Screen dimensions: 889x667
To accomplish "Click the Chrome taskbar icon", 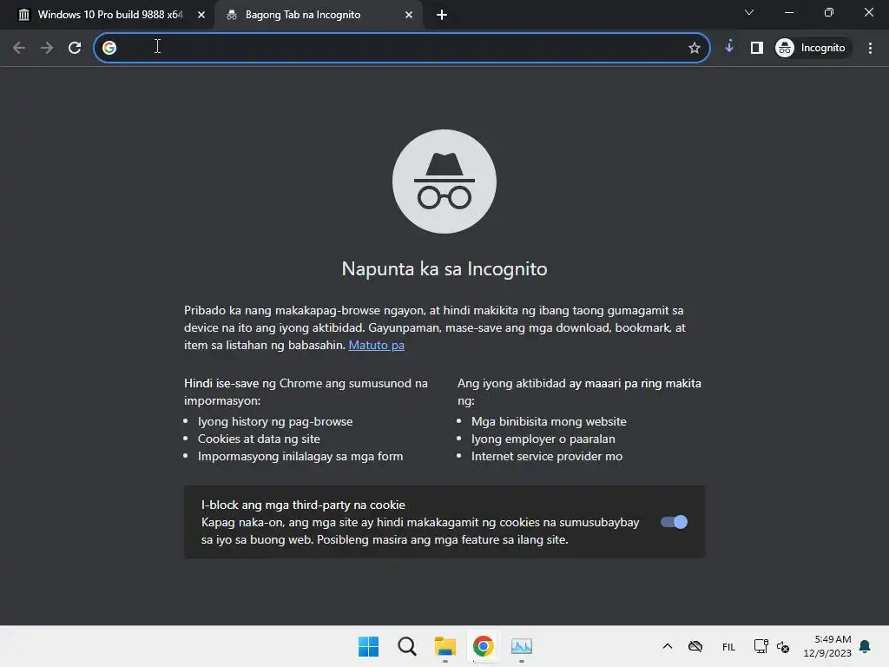I will [483, 646].
